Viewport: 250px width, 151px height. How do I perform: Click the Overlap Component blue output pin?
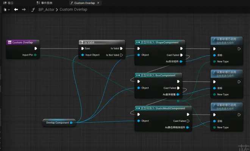tap(71, 123)
